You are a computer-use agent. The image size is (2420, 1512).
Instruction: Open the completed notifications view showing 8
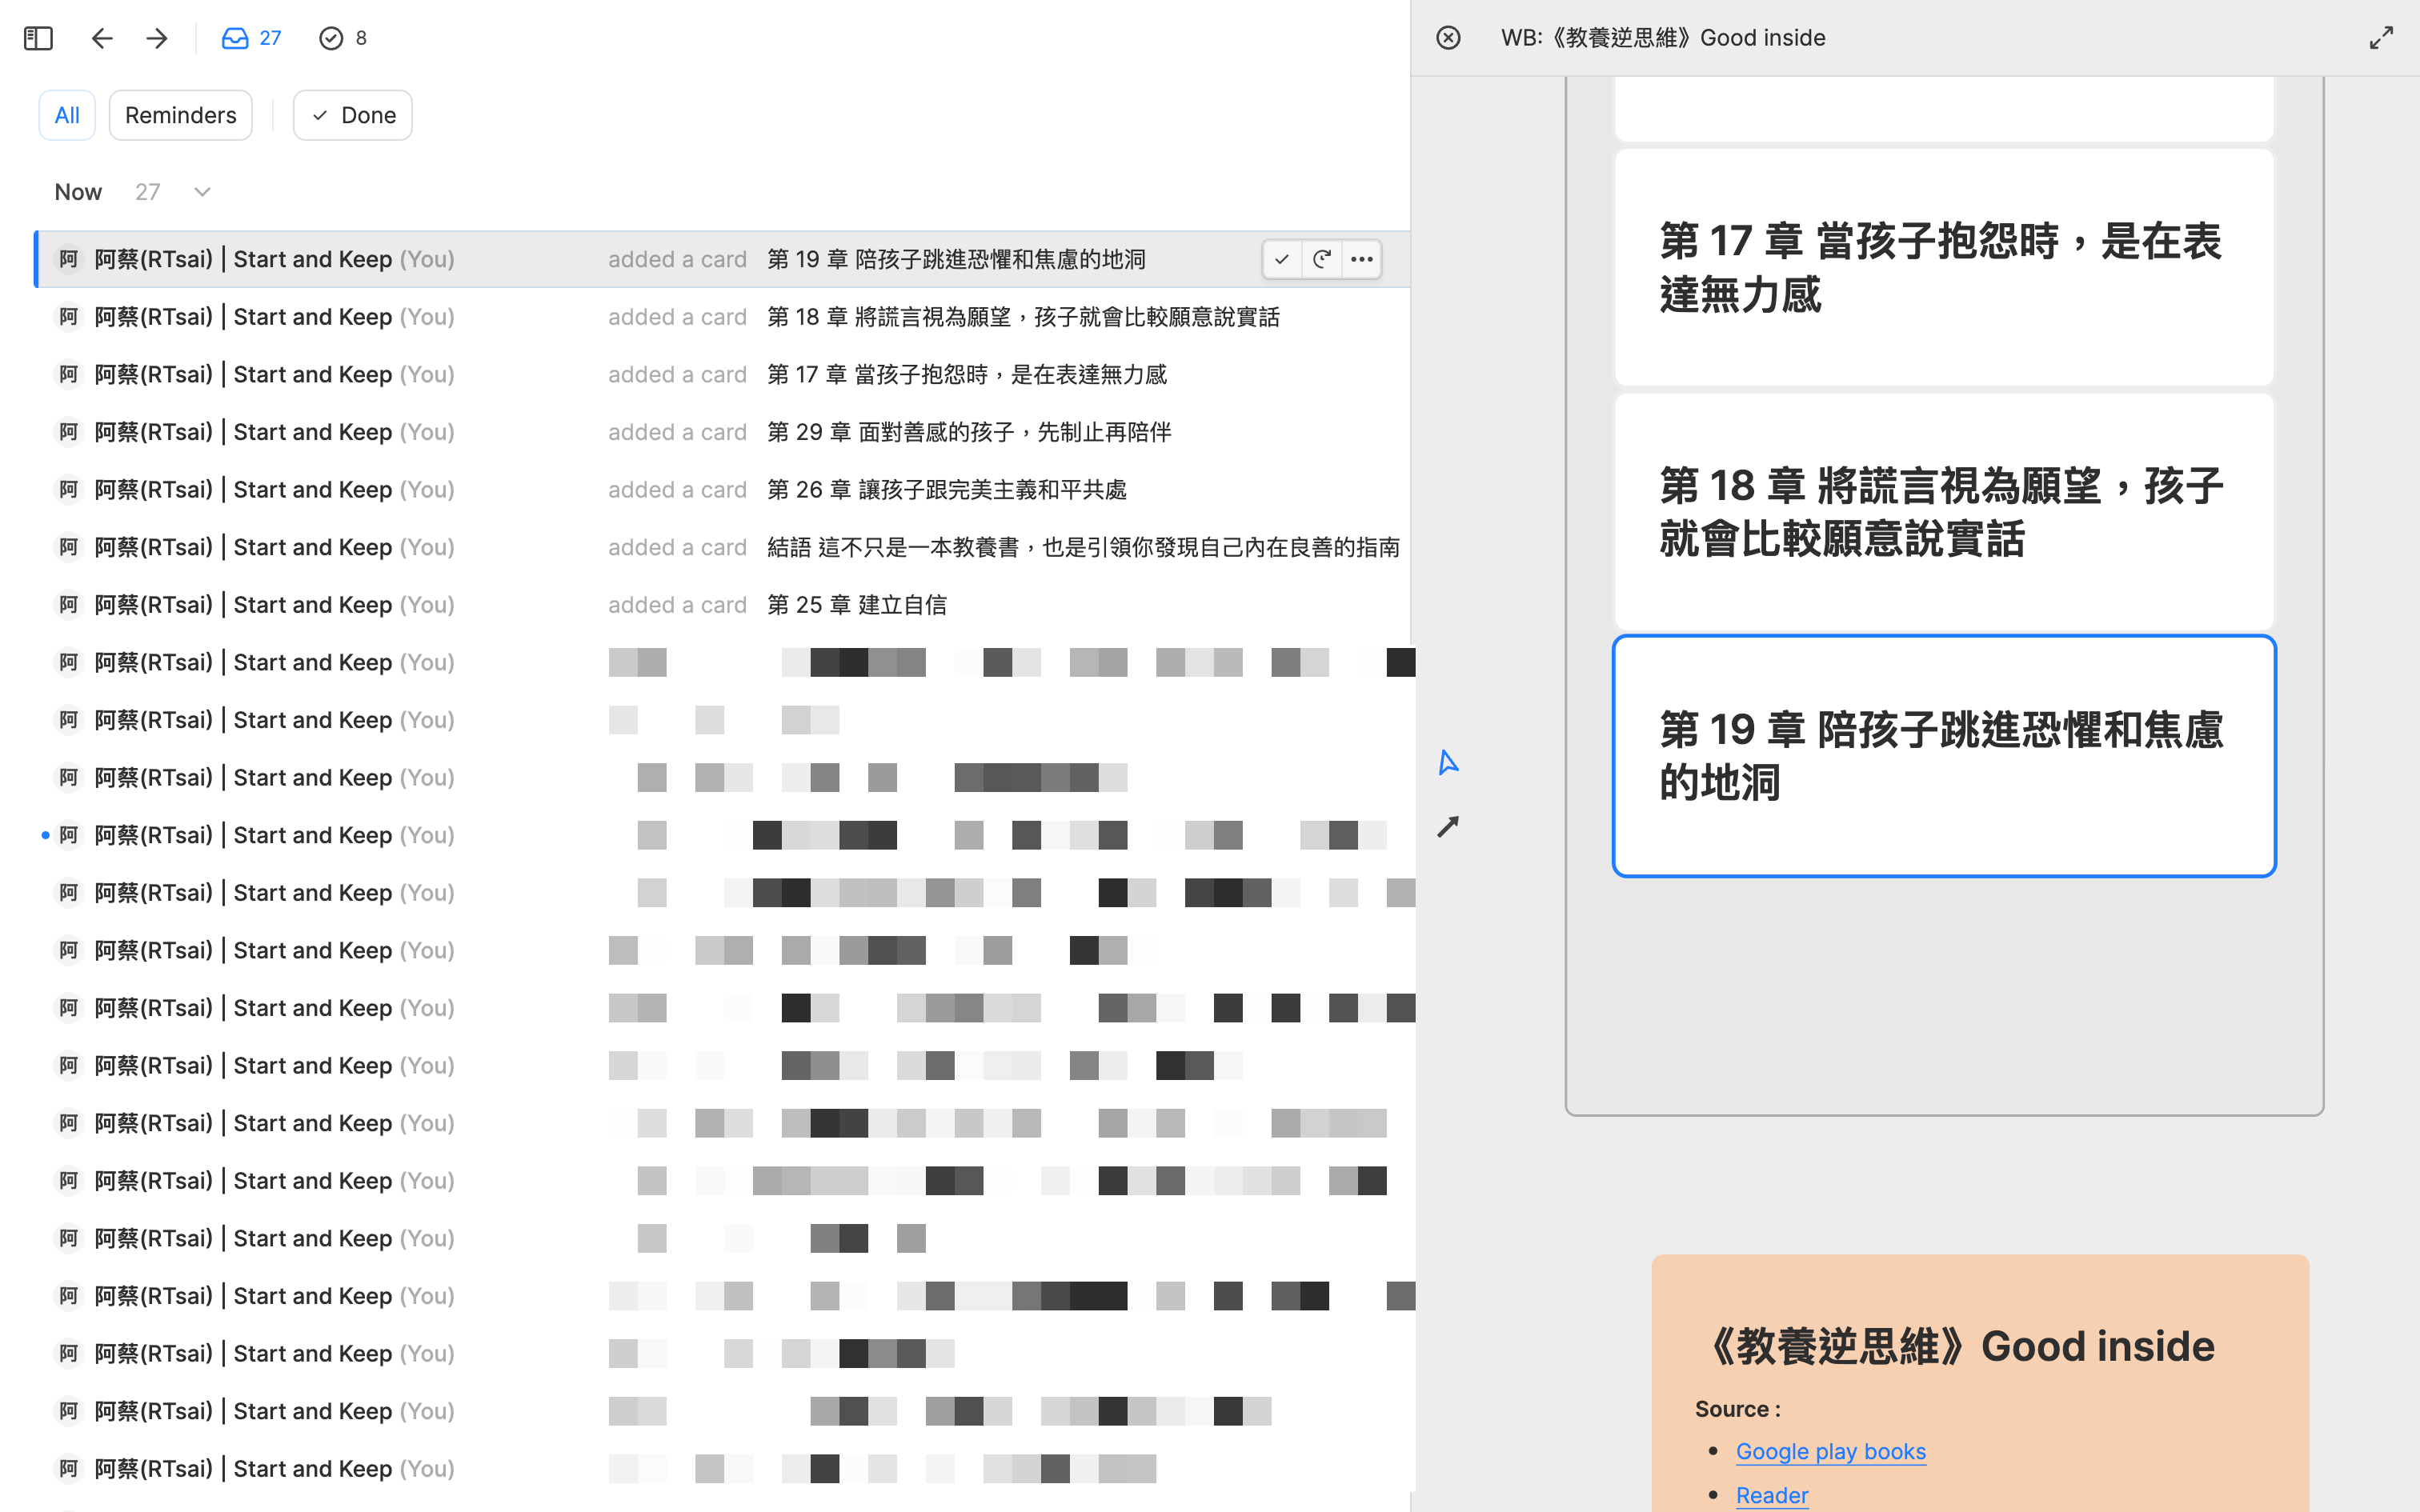(x=343, y=38)
